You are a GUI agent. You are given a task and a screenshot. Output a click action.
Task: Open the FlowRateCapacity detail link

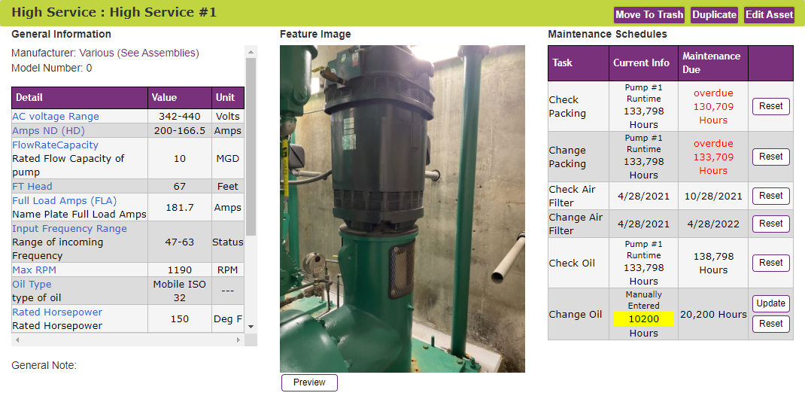(x=55, y=145)
